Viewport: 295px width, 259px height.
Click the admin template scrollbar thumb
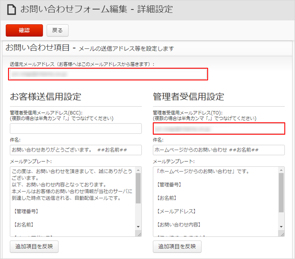[x=281, y=193]
